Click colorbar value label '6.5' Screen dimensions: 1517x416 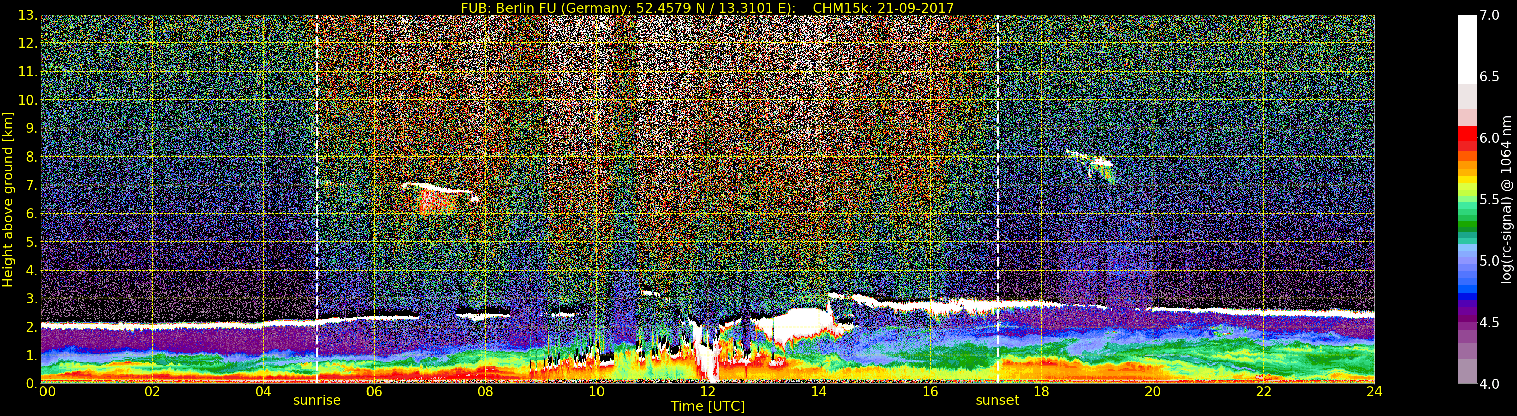click(x=1489, y=77)
